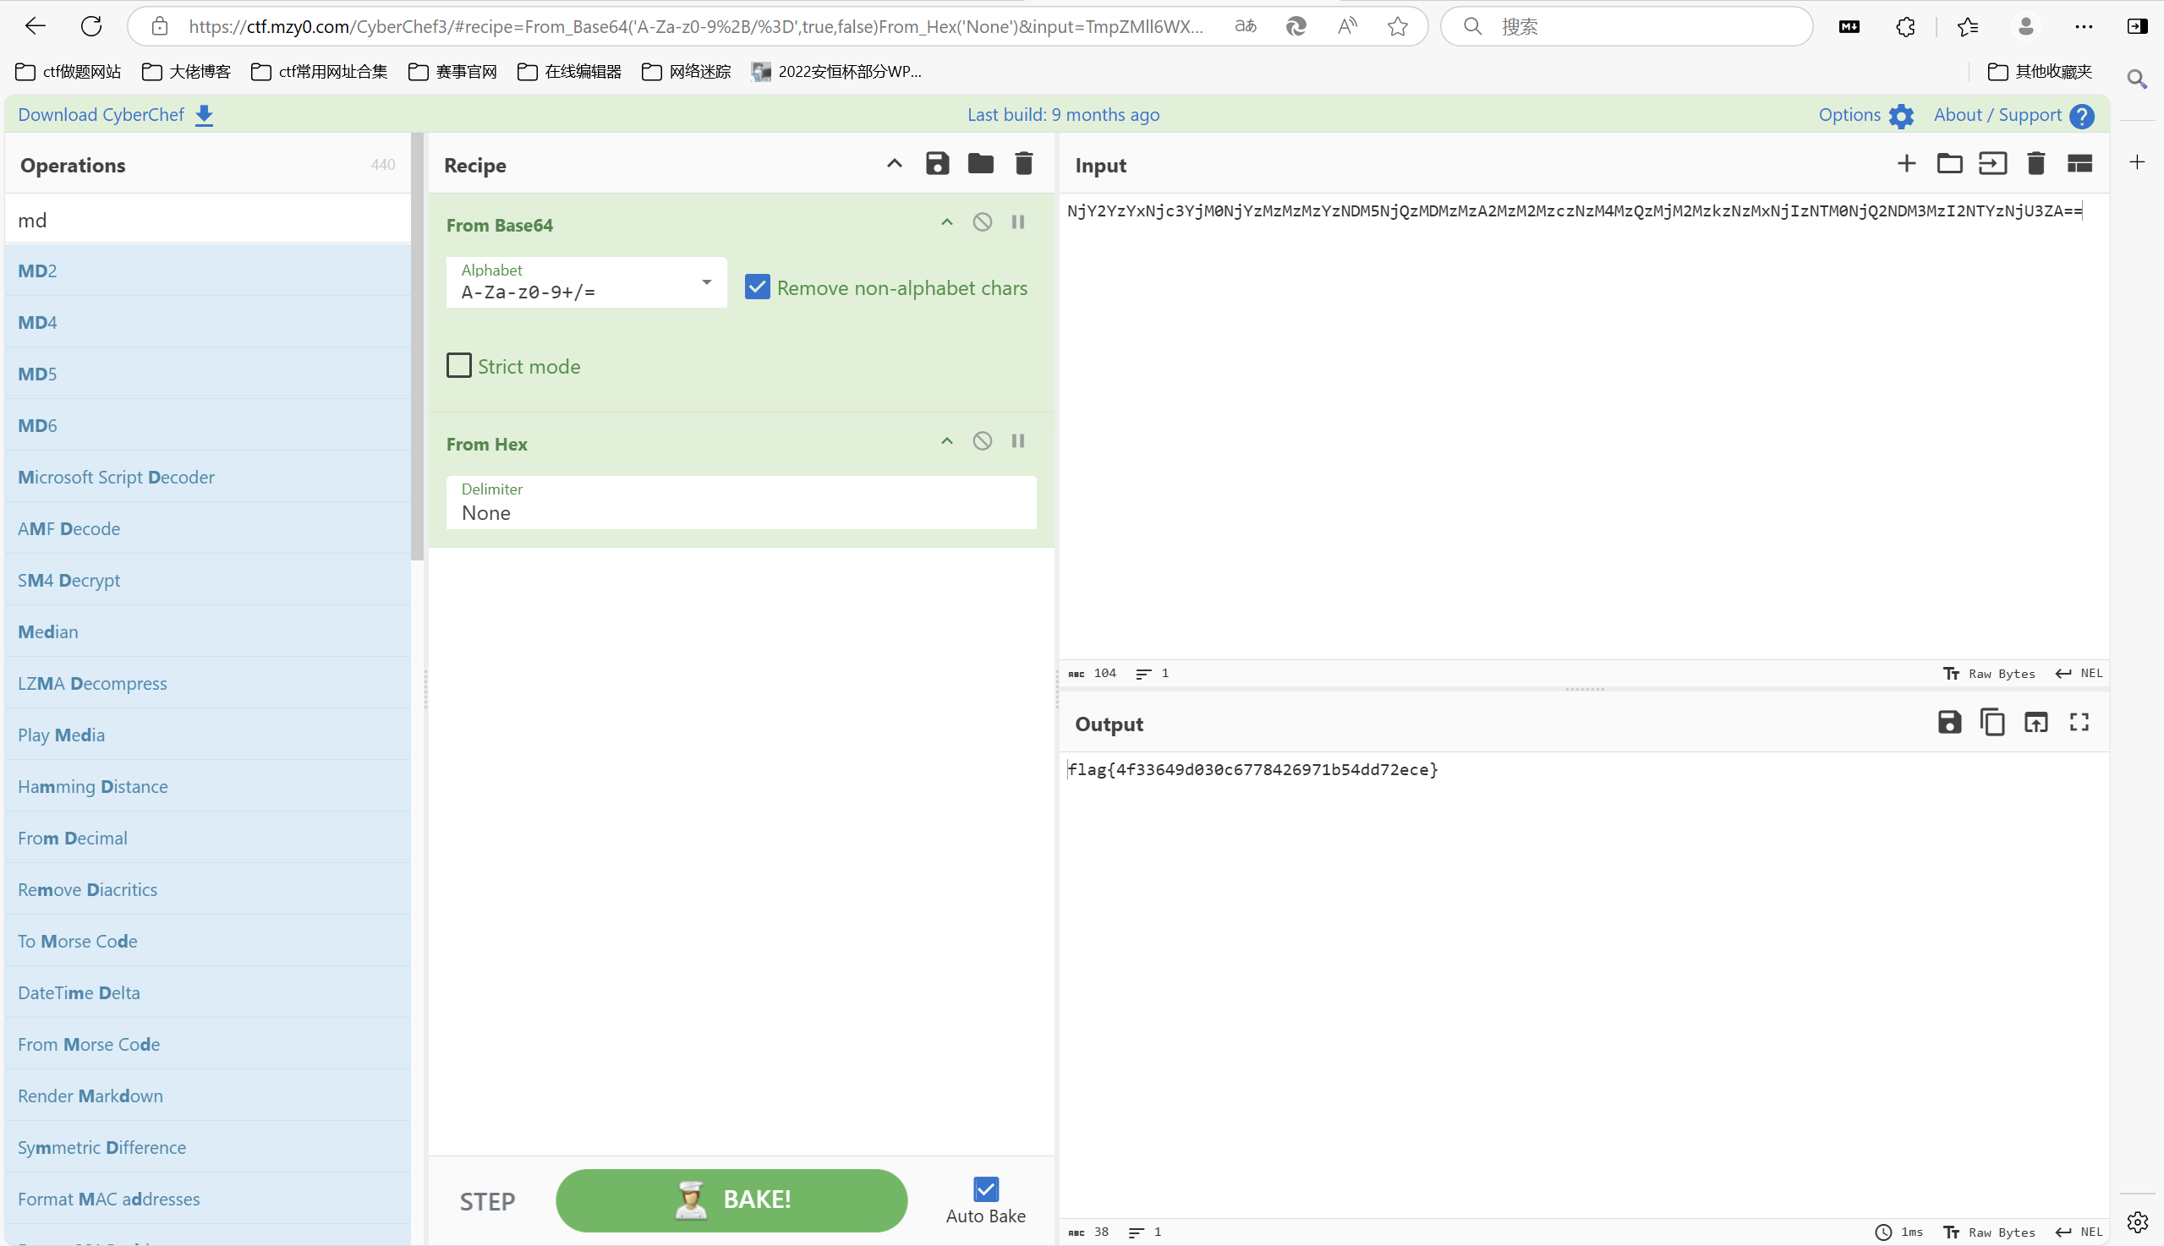Viewport: 2164px width, 1246px height.
Task: Save the recipe with the floppy icon
Action: coord(937,163)
